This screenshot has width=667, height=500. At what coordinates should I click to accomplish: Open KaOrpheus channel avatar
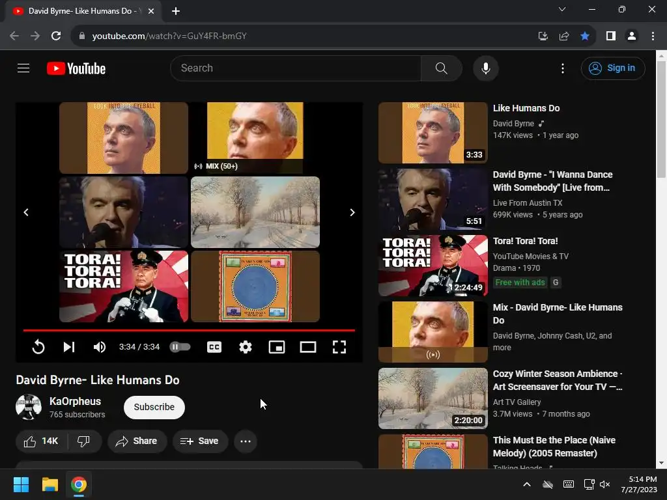coord(29,407)
